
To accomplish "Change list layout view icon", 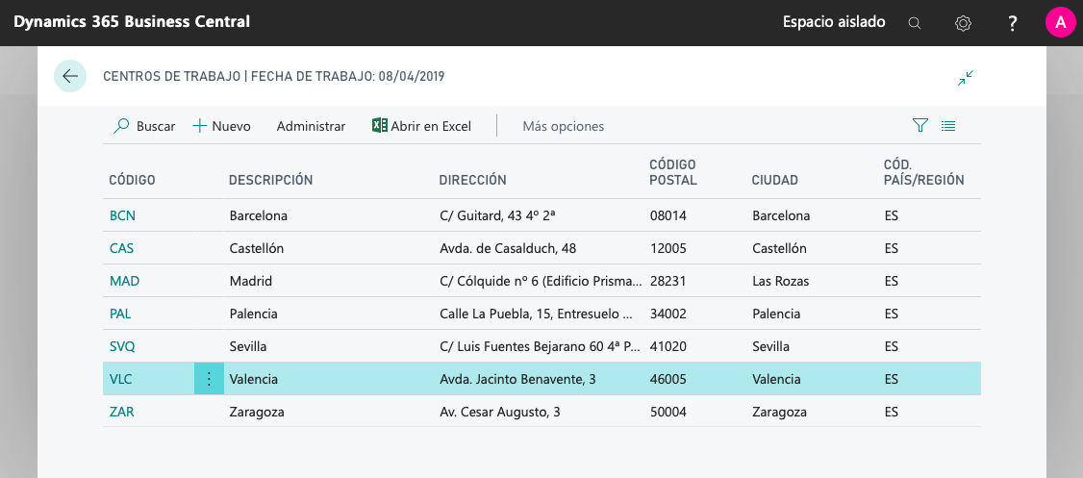I will click(948, 126).
